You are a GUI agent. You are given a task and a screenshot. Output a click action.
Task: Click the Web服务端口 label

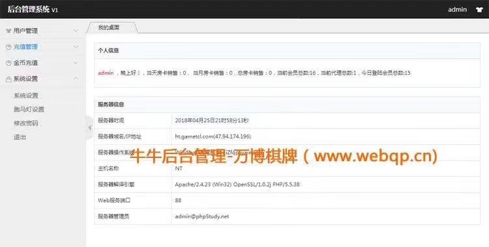[x=114, y=200]
